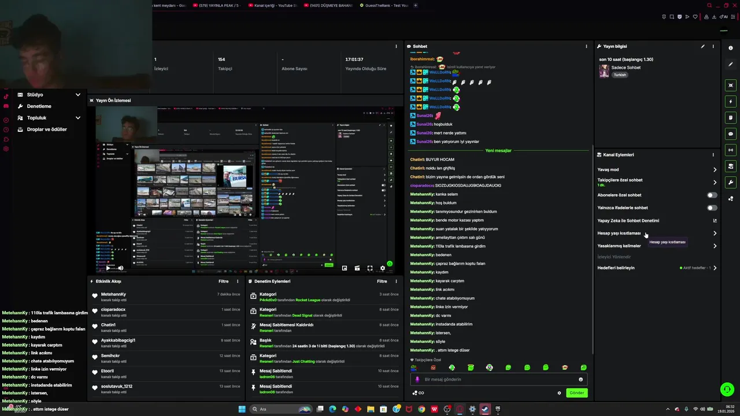Open the three-dot menu above the stats bar
The width and height of the screenshot is (740, 416).
click(x=396, y=46)
